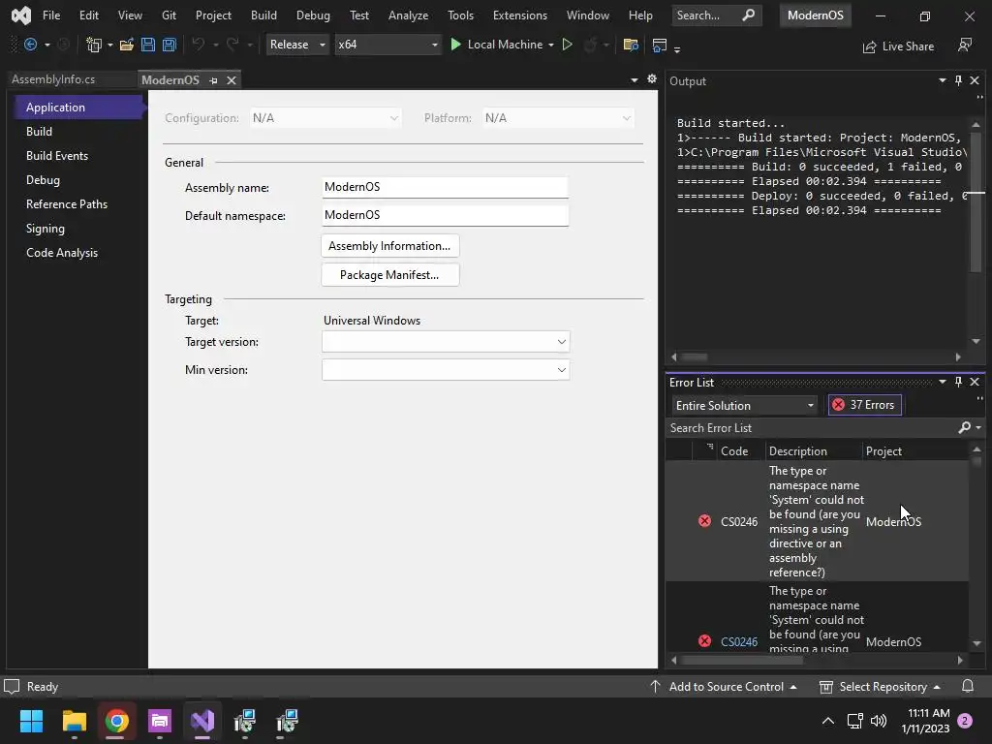Click the Live Share button

[898, 46]
